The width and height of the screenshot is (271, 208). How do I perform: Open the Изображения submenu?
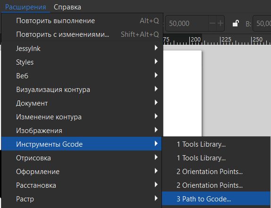[x=82, y=131]
